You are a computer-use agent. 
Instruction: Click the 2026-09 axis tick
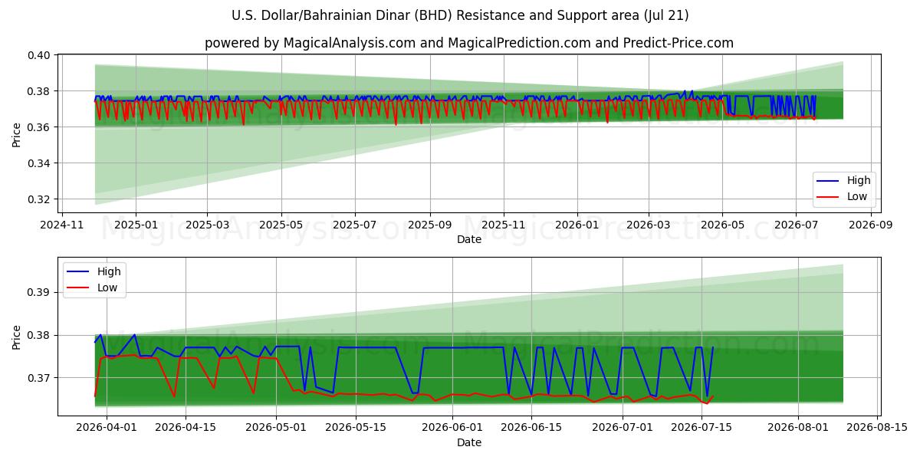pyautogui.click(x=870, y=225)
